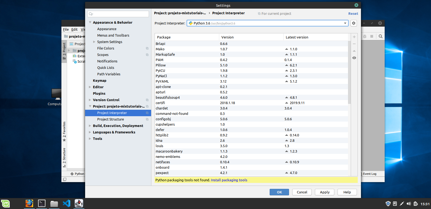
Task: Open Visual Studio Code from the taskbar
Action: [x=67, y=203]
